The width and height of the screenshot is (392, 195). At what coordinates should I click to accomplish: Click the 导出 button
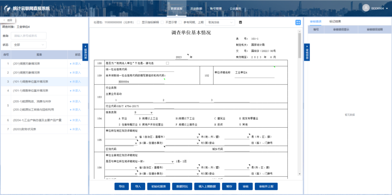click(122, 186)
